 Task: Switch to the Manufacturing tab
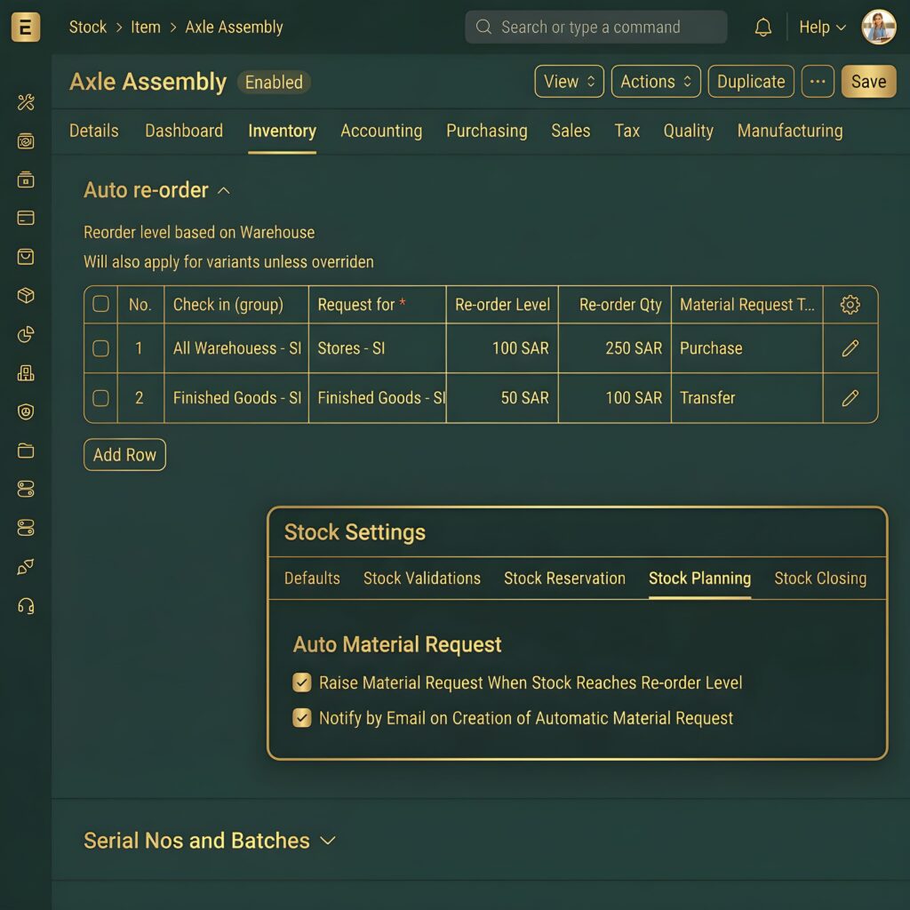tap(789, 131)
